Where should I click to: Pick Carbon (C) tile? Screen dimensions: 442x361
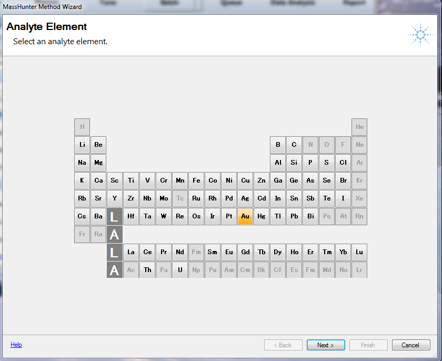click(x=294, y=145)
